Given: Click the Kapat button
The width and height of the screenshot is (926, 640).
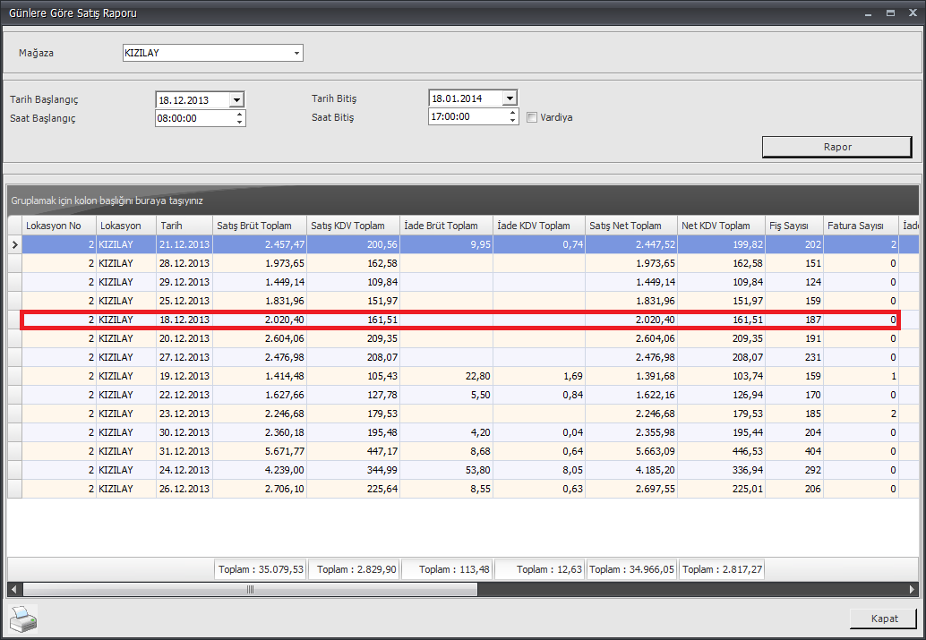Looking at the screenshot, I should click(x=884, y=619).
